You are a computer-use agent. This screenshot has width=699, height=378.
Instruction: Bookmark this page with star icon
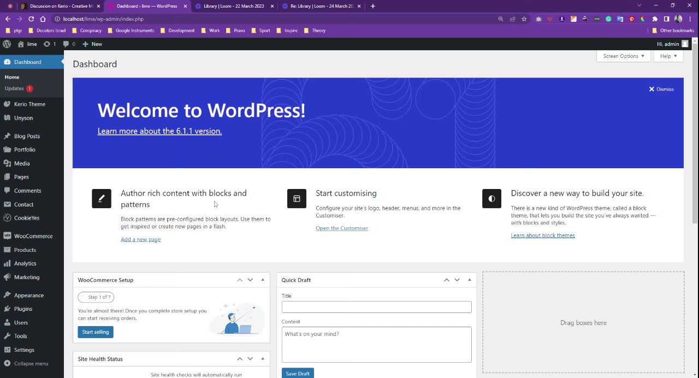[x=524, y=19]
